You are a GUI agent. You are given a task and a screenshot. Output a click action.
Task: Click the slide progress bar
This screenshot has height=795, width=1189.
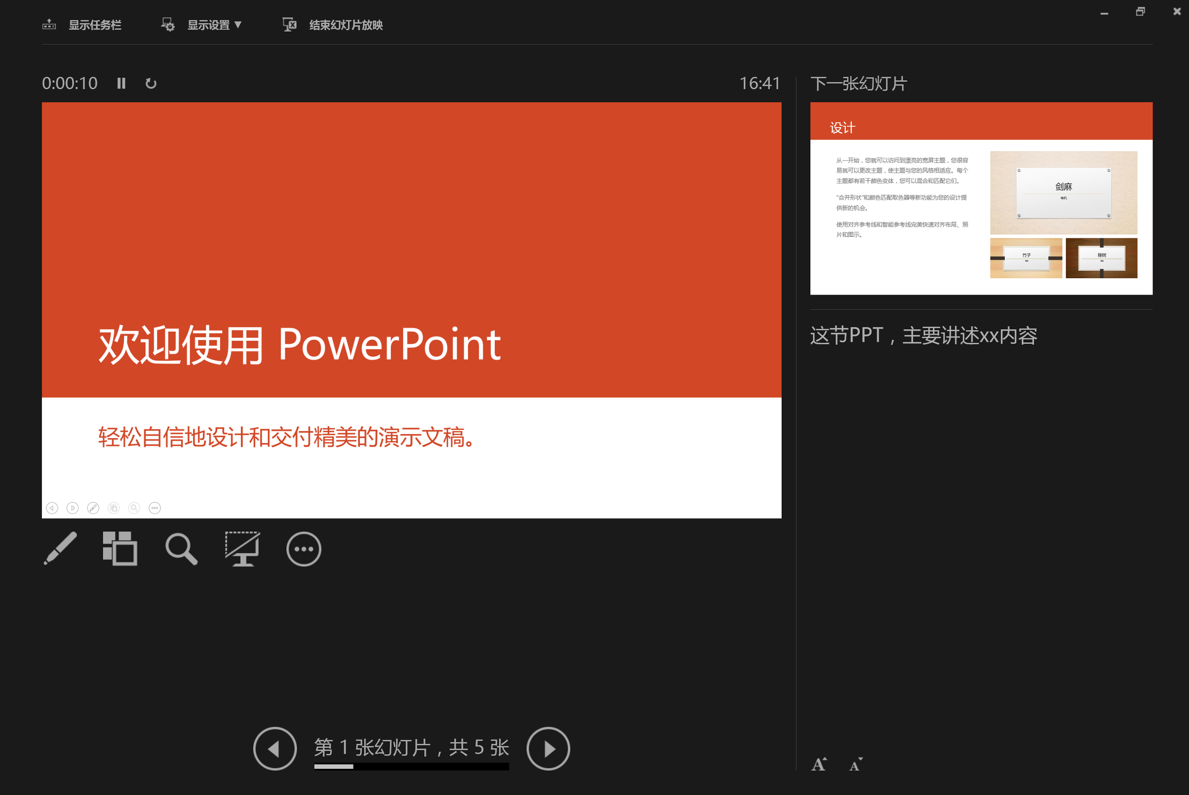pyautogui.click(x=412, y=767)
